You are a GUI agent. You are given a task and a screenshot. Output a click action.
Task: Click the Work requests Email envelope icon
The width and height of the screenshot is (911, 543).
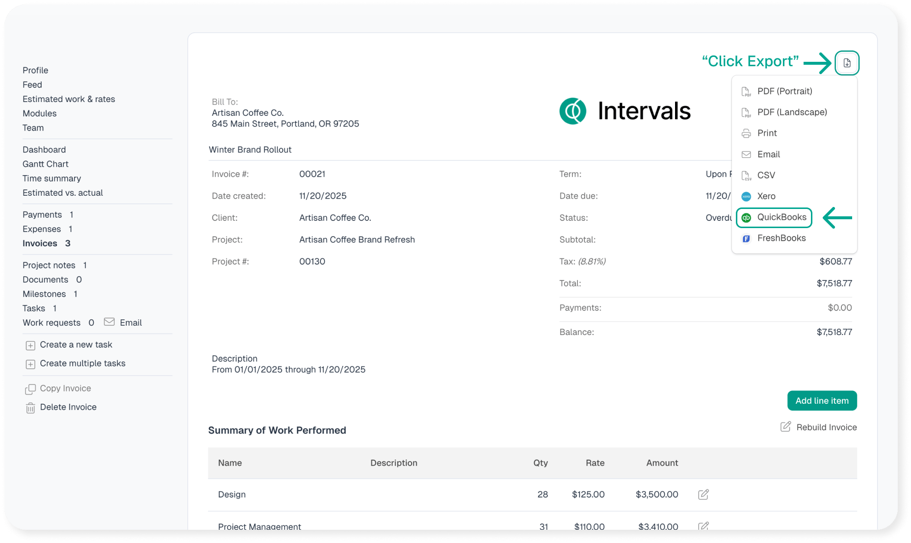pos(109,322)
